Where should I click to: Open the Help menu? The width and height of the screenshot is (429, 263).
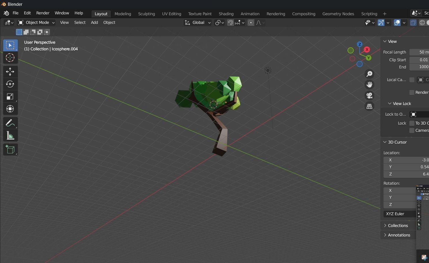pos(79,13)
